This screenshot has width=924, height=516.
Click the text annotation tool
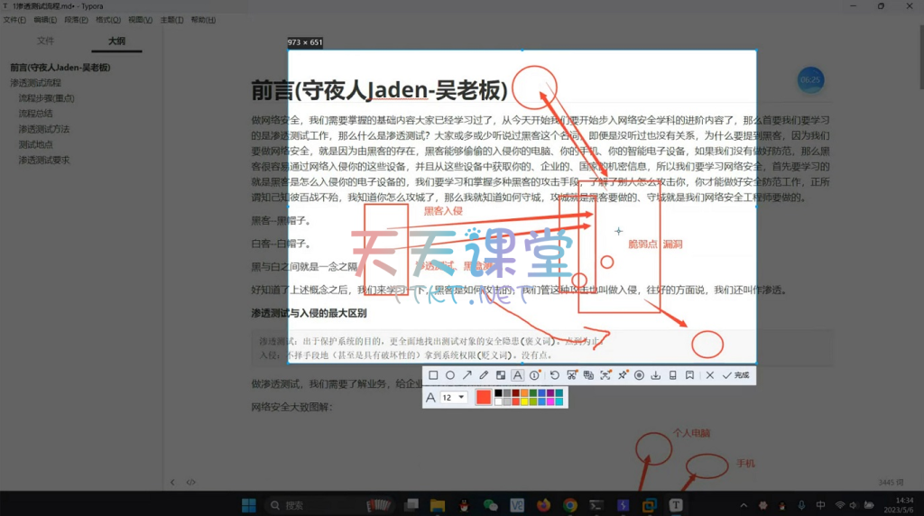[518, 375]
